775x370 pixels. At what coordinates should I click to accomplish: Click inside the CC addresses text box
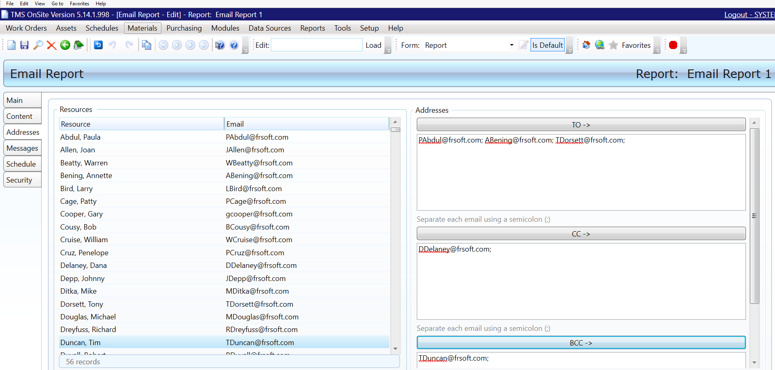click(x=581, y=281)
